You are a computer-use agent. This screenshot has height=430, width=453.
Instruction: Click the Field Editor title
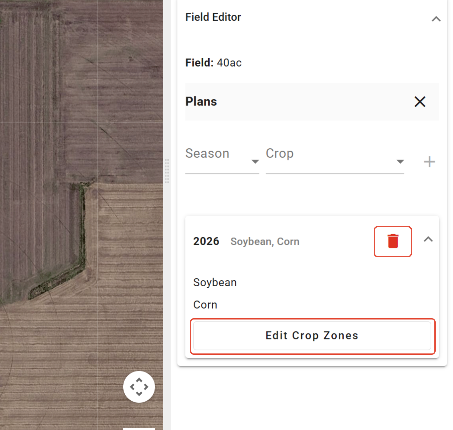click(x=213, y=17)
